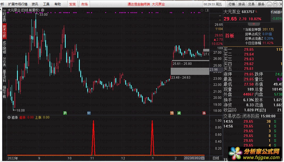Open the 成交明细 sidebar tab
Viewport: 284px width, 162px height.
pos(4,47)
